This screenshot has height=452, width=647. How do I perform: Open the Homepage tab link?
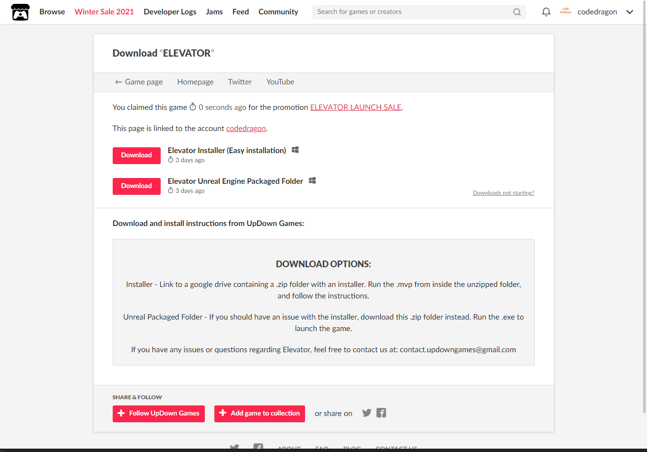tap(195, 82)
